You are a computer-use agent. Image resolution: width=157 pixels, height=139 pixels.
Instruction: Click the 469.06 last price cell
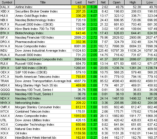click(x=79, y=85)
